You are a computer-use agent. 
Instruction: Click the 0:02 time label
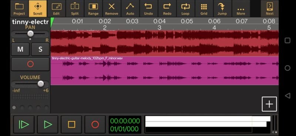click(105, 21)
